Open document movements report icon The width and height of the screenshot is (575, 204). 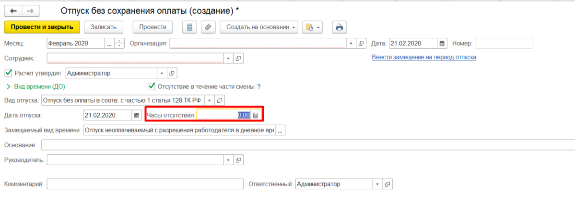[x=189, y=27]
